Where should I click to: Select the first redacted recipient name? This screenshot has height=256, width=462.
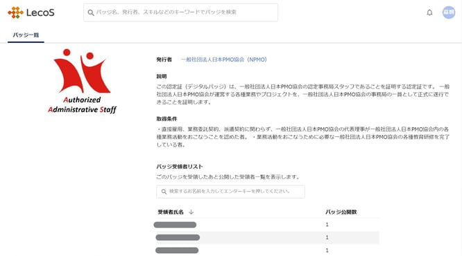(175, 225)
